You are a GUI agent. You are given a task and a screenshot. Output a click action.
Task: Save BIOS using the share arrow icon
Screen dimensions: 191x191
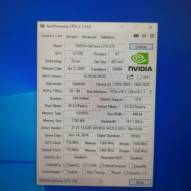click(x=130, y=77)
